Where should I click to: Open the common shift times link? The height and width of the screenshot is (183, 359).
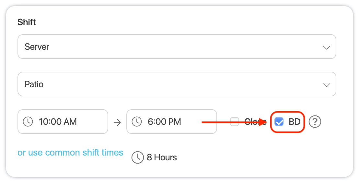70,153
